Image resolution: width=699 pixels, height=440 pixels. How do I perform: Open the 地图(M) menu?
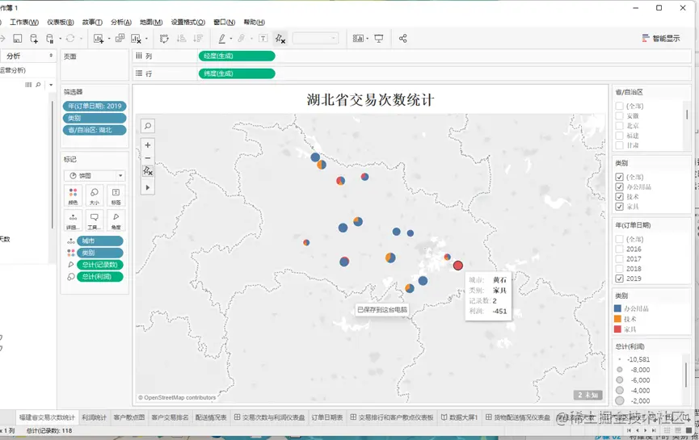151,22
